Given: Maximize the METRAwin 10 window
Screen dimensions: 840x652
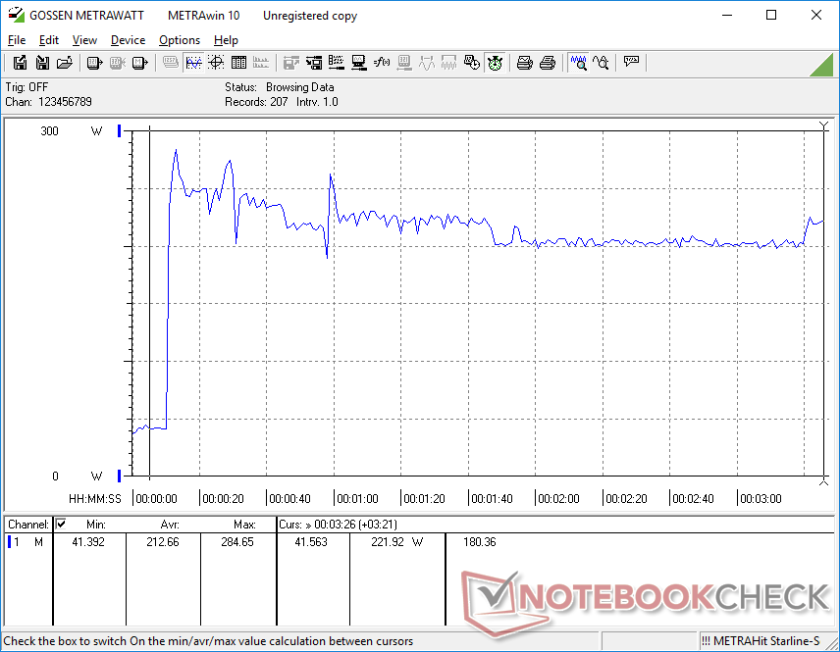Looking at the screenshot, I should 771,15.
